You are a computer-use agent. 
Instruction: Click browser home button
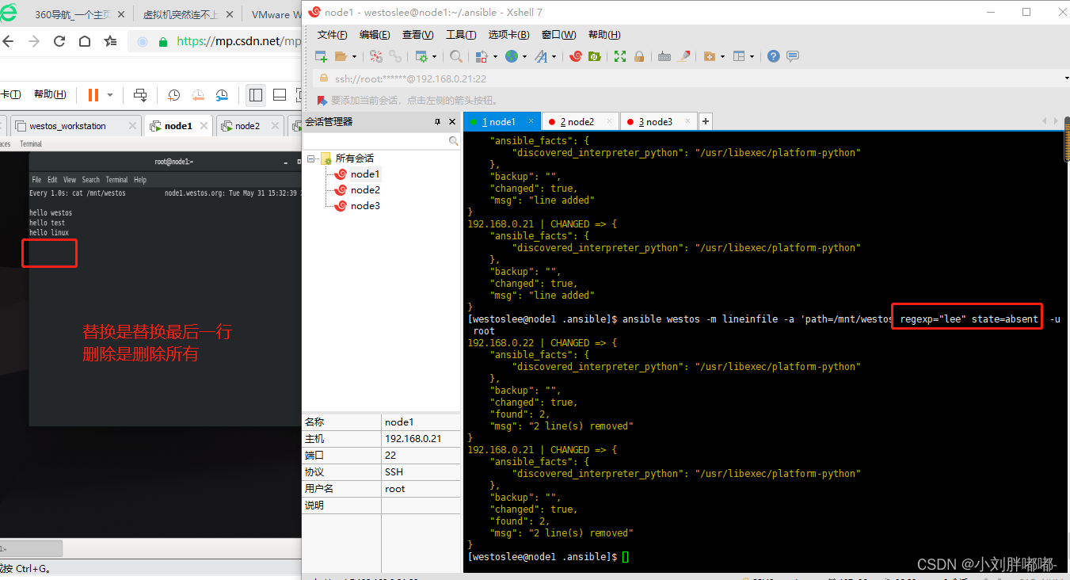[x=85, y=41]
